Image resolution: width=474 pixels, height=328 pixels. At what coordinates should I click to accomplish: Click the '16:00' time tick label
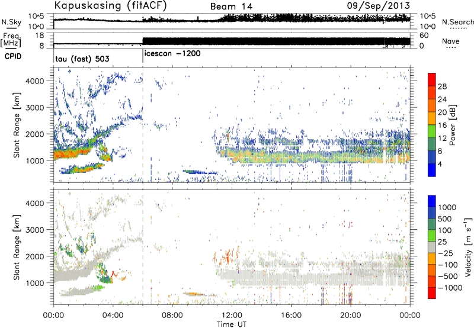pyautogui.click(x=291, y=316)
